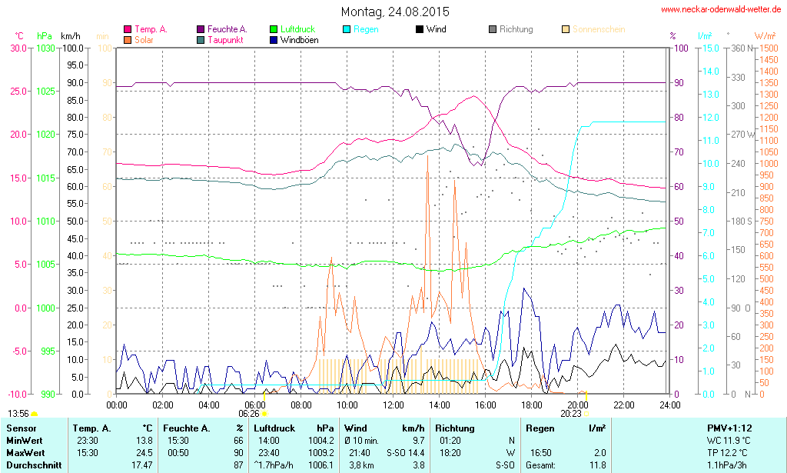Click the orange Solar legend swatch
787x473 pixels.
(x=128, y=39)
